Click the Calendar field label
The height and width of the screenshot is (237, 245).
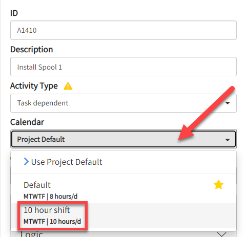click(x=27, y=122)
